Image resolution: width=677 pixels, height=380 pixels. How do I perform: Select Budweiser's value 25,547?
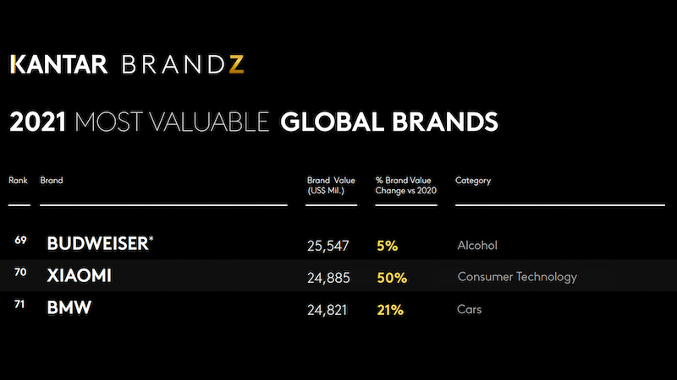[x=328, y=246]
